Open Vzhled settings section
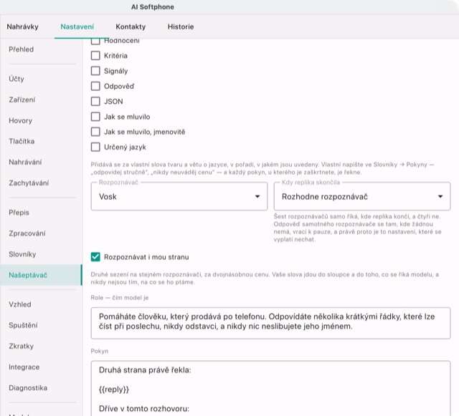Viewport: 459px width, 416px height. click(x=41, y=304)
